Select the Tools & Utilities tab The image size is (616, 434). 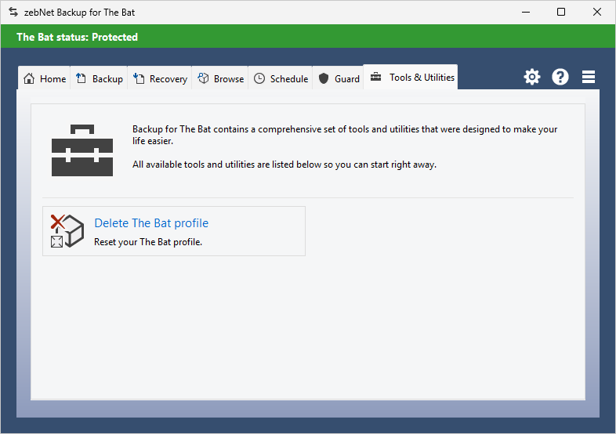point(411,78)
